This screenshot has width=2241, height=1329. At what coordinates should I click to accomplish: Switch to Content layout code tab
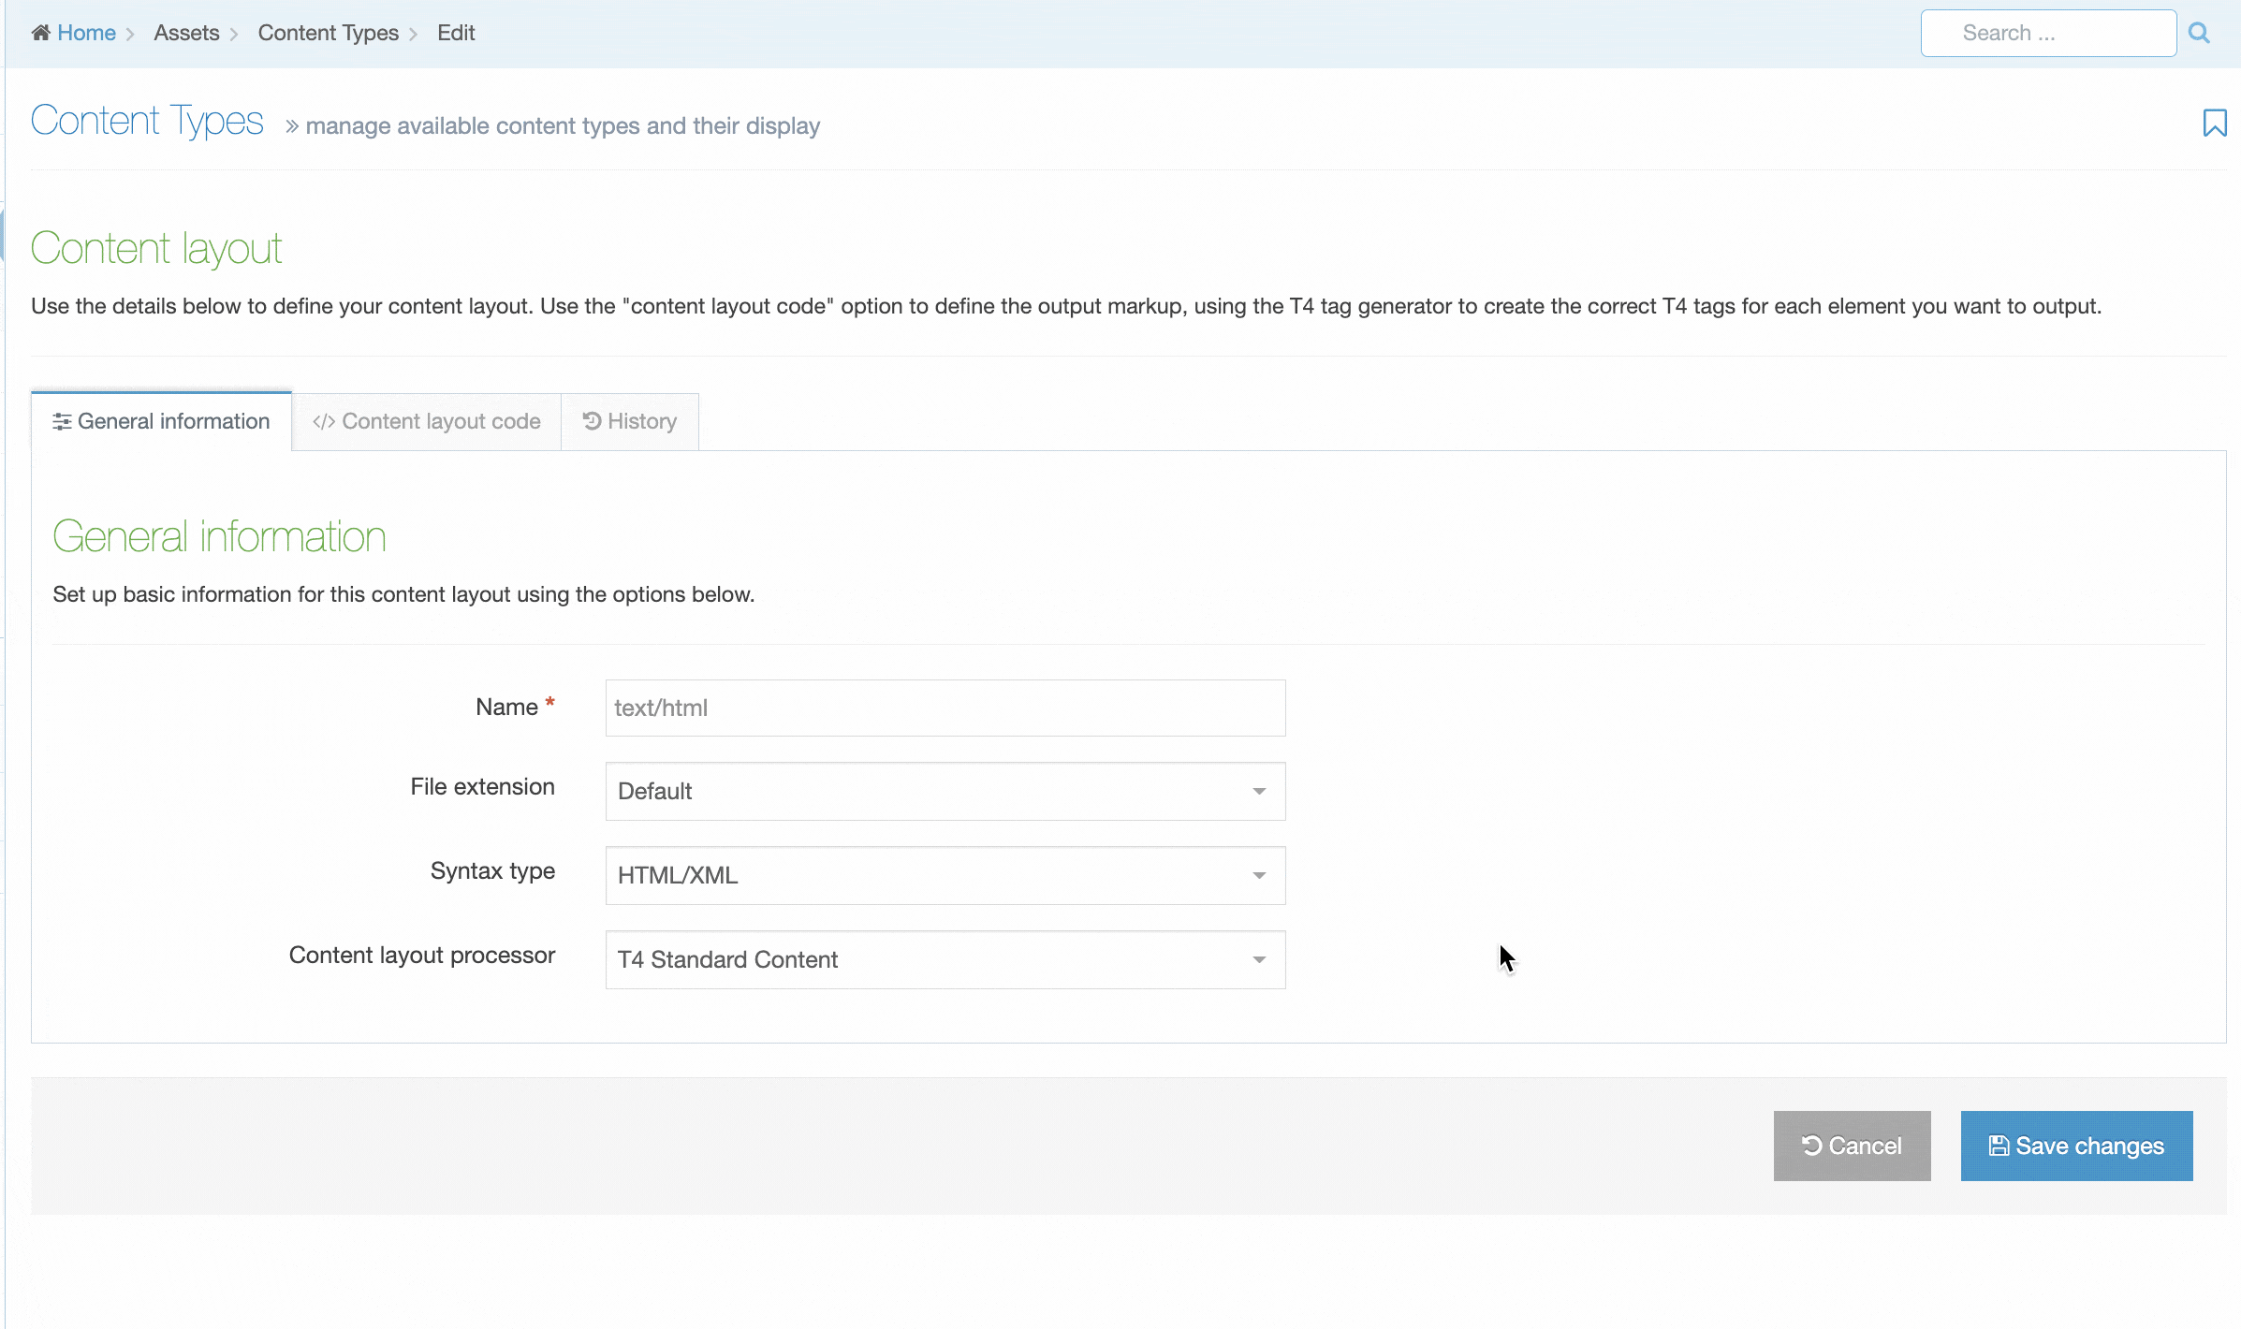[x=440, y=422]
